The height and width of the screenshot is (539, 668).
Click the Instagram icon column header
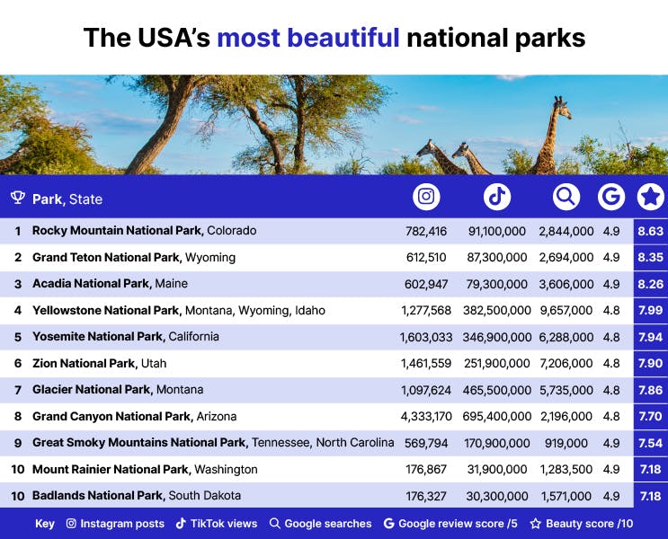pos(426,197)
